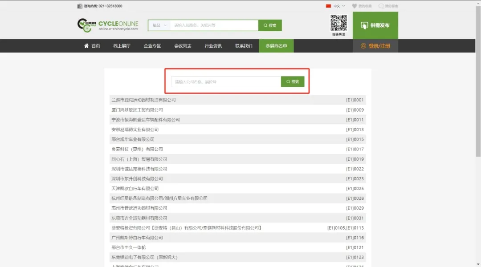The width and height of the screenshot is (481, 267).
Task: Open the 中文 language dropdown
Action: pos(339,6)
